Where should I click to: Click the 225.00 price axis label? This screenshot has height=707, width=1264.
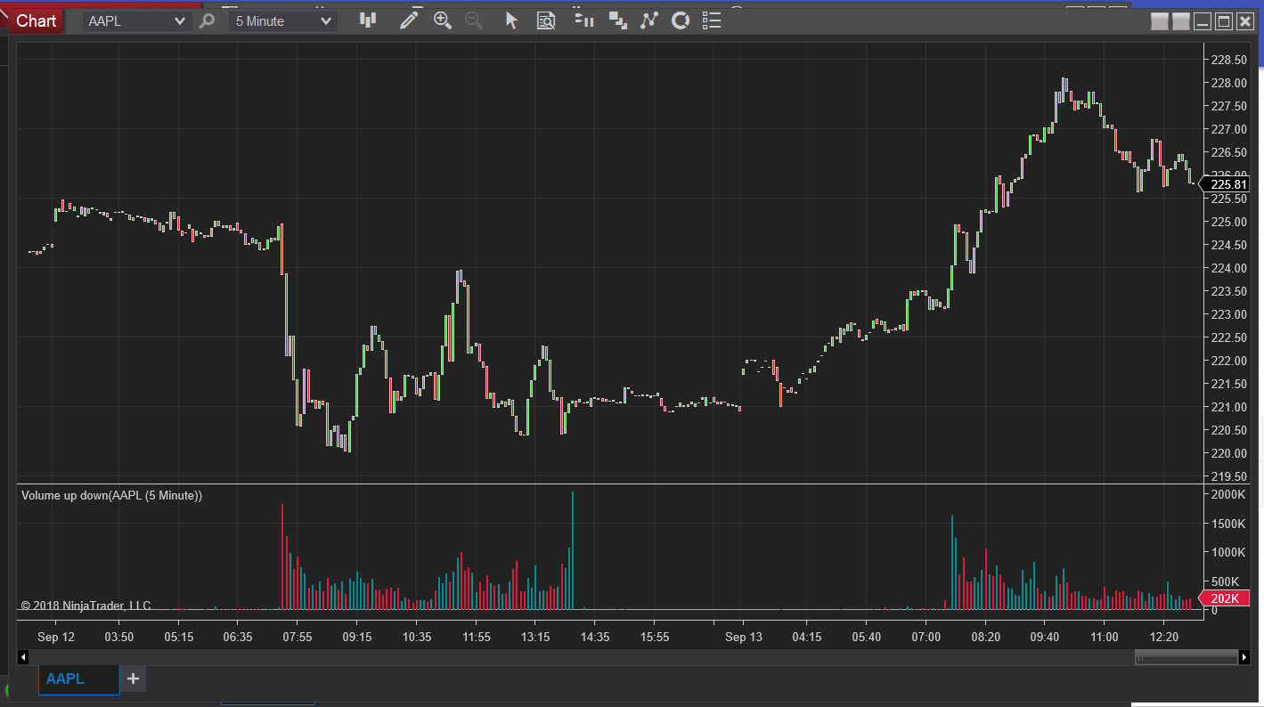coord(1228,222)
